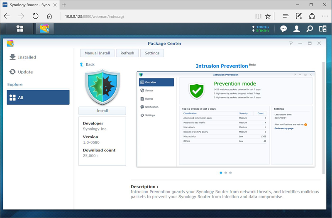The height and width of the screenshot is (218, 332).
Task: Click the Package Center help question mark
Action: [291, 43]
